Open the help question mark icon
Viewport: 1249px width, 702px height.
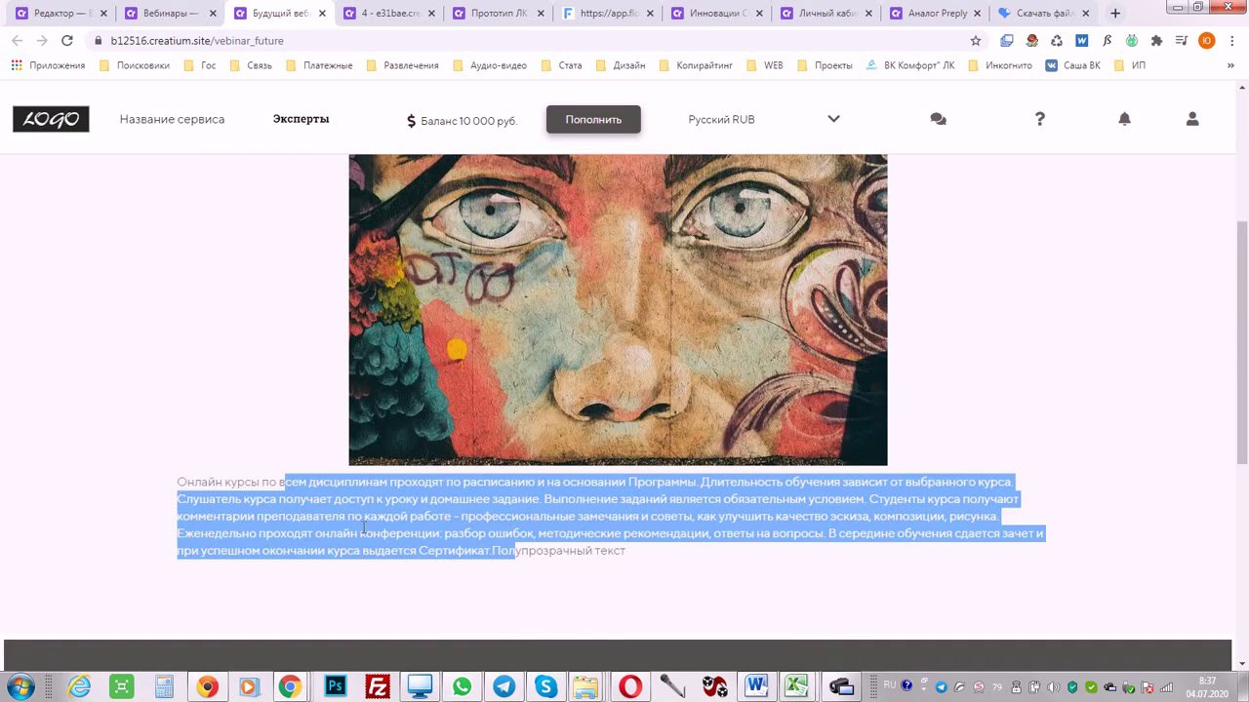(1039, 119)
